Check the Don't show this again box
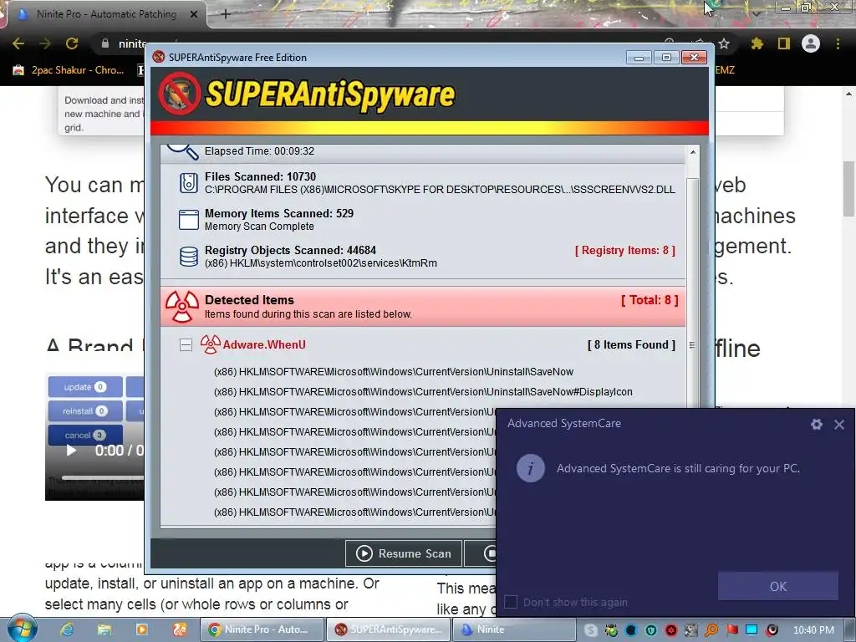This screenshot has height=642, width=856. tap(511, 602)
